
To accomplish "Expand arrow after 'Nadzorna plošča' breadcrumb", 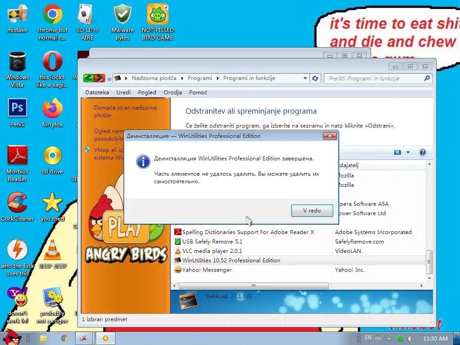I will click(x=182, y=78).
